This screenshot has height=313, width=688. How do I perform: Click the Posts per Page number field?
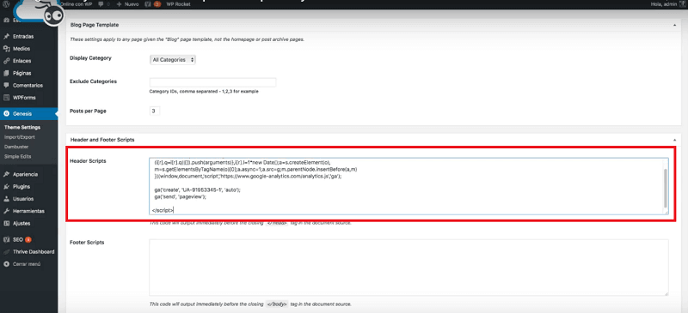[x=155, y=111]
